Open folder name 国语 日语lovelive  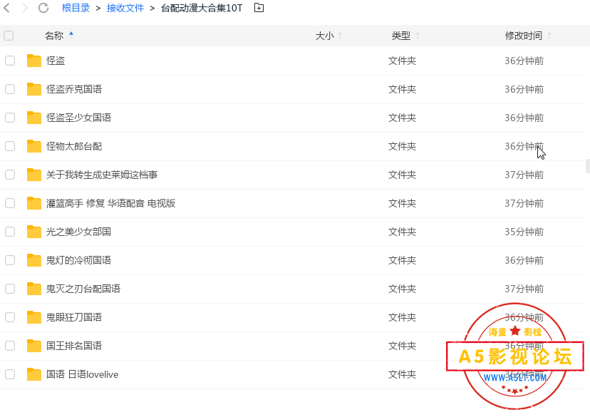pyautogui.click(x=82, y=374)
